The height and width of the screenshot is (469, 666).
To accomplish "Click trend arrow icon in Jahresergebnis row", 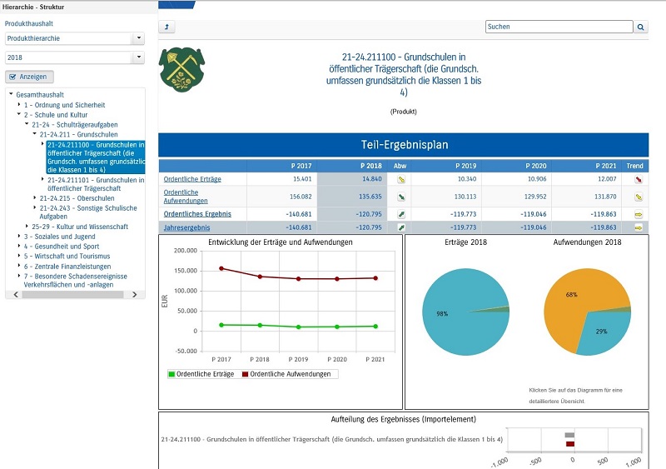I will click(x=638, y=227).
